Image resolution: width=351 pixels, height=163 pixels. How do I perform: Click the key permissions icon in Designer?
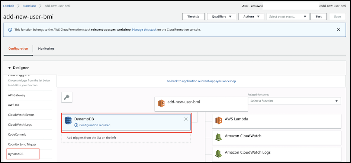pos(67,97)
